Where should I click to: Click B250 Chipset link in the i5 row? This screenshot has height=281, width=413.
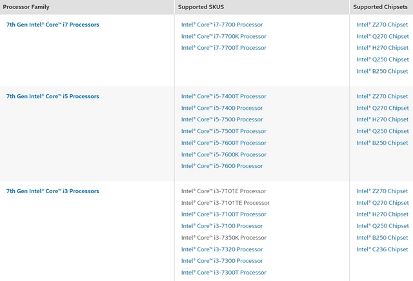(382, 143)
